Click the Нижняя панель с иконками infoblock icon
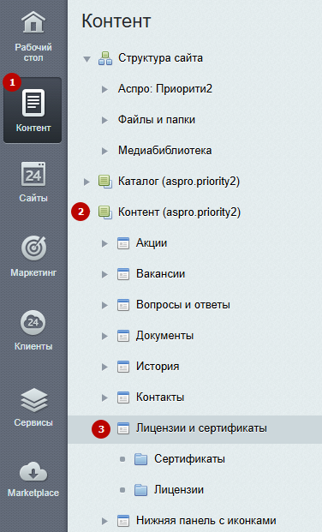322x532 pixels. click(123, 521)
